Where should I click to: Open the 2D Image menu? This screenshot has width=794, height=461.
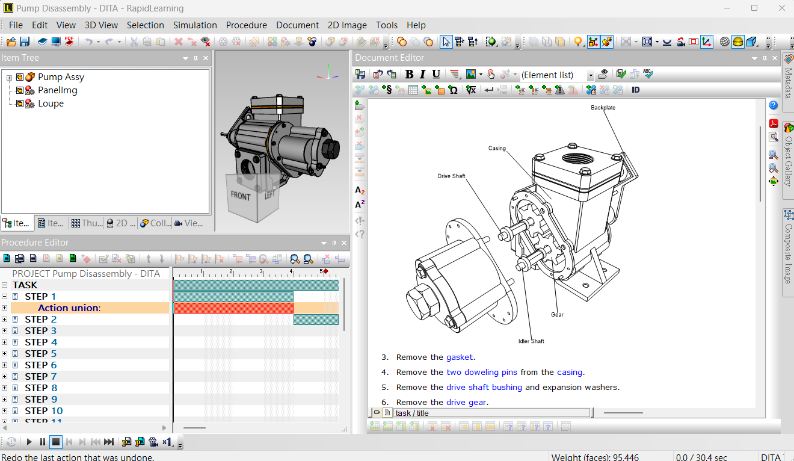(x=347, y=25)
